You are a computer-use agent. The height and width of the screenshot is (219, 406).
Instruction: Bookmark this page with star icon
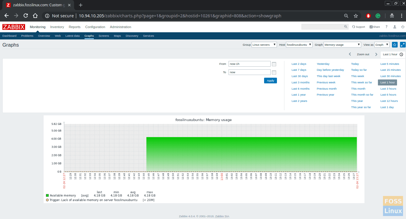click(x=356, y=16)
